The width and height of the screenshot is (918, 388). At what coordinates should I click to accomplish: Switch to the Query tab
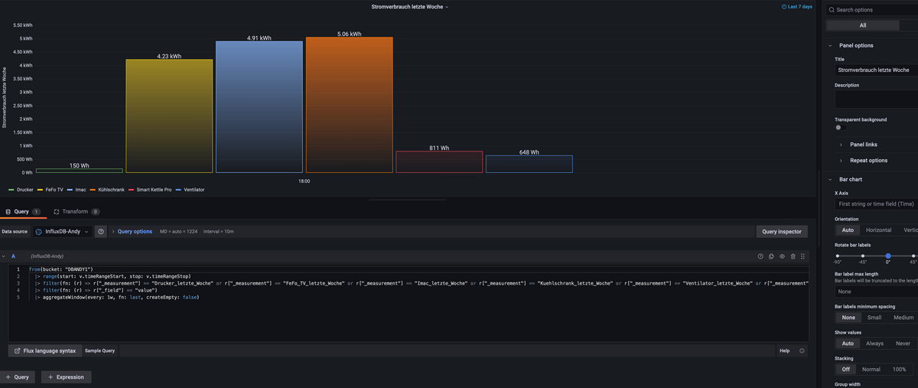pyautogui.click(x=23, y=211)
